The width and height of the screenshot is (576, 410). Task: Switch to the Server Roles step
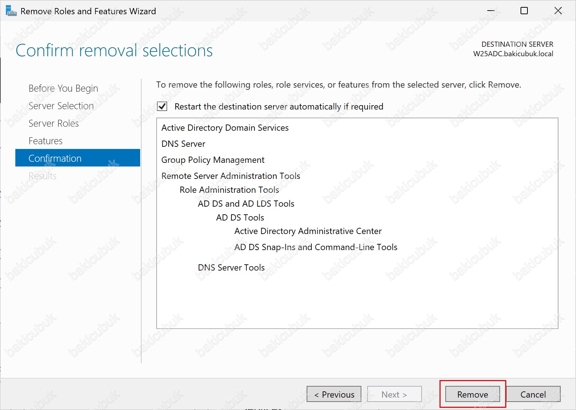[x=54, y=123]
